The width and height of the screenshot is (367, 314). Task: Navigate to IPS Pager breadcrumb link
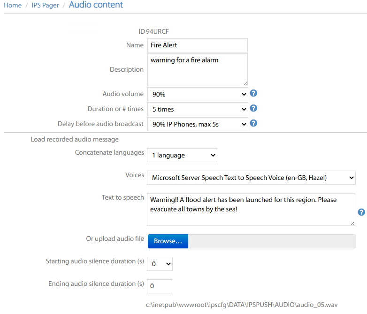45,6
